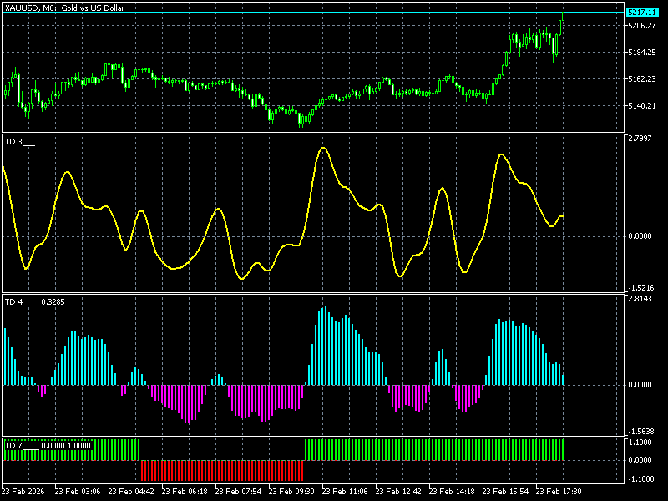Click TD 7 scale value -1.1000
668x501 pixels.
coord(640,479)
